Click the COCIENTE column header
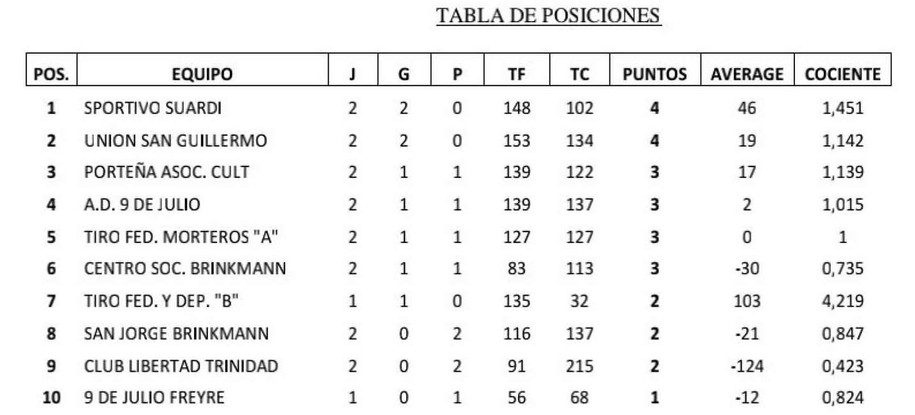Image resolution: width=915 pixels, height=415 pixels. point(842,75)
